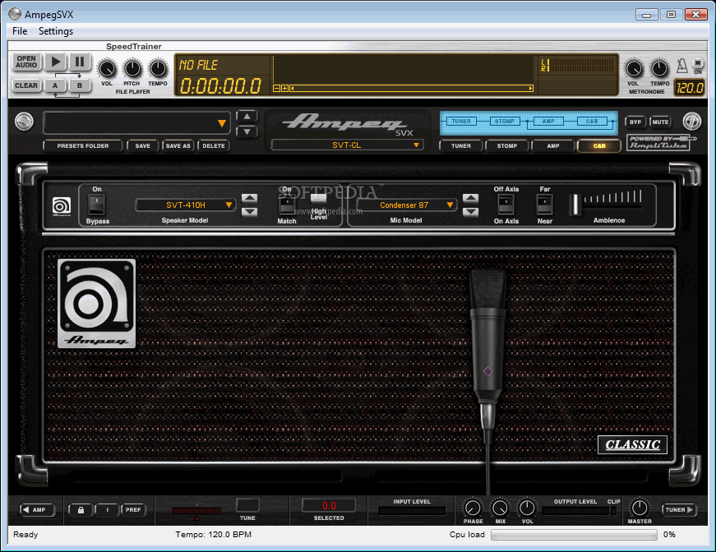Set loop point A
The image size is (716, 552).
pyautogui.click(x=55, y=85)
